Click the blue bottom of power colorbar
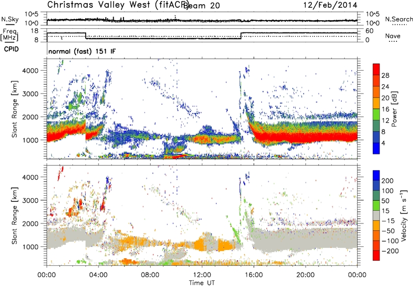 (376, 148)
